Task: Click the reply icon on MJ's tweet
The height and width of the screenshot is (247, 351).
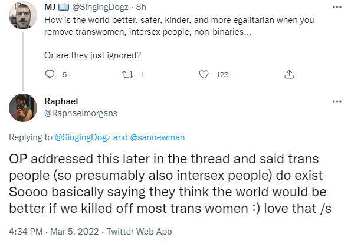Action: [x=50, y=74]
